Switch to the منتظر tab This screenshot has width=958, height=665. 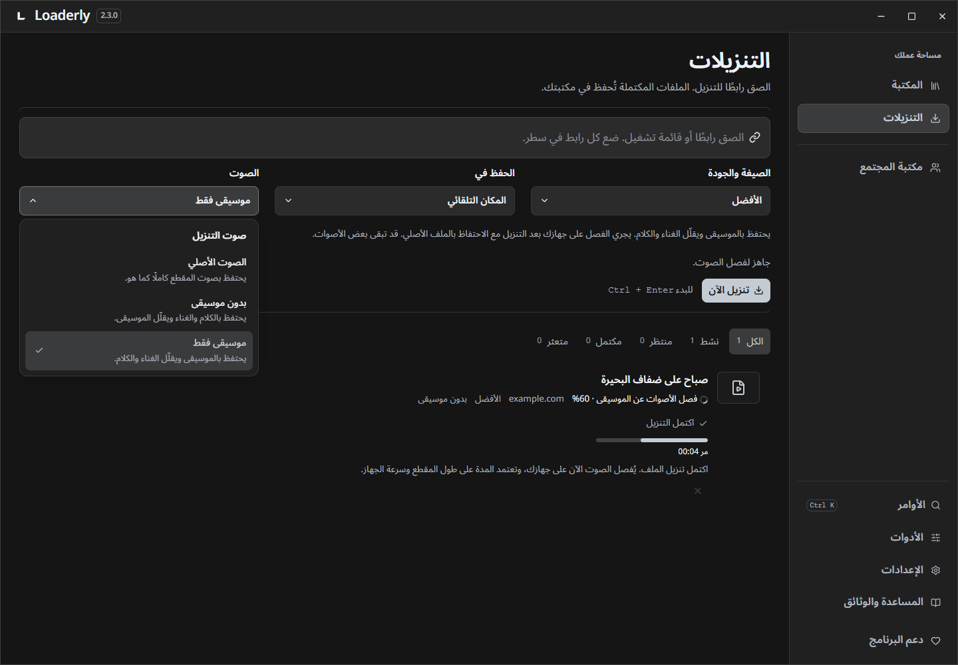coord(656,341)
